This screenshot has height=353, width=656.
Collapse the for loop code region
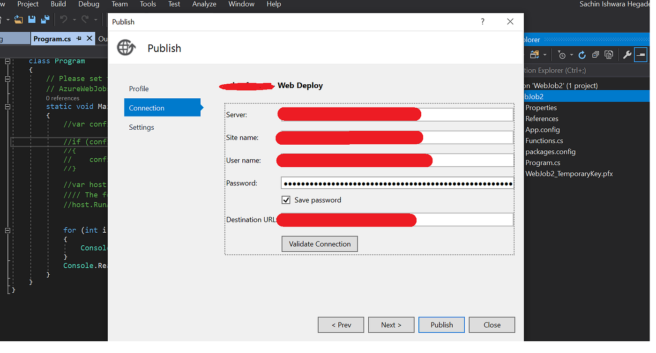pyautogui.click(x=7, y=230)
